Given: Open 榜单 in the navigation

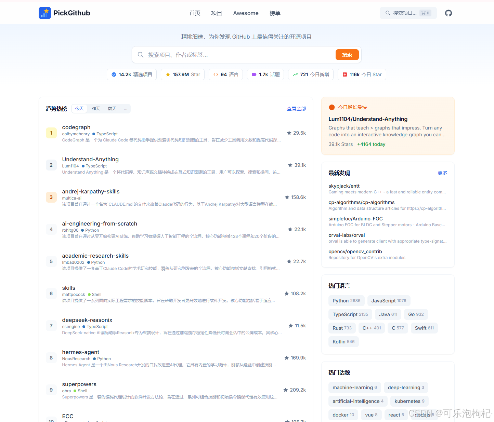Looking at the screenshot, I should tap(275, 13).
